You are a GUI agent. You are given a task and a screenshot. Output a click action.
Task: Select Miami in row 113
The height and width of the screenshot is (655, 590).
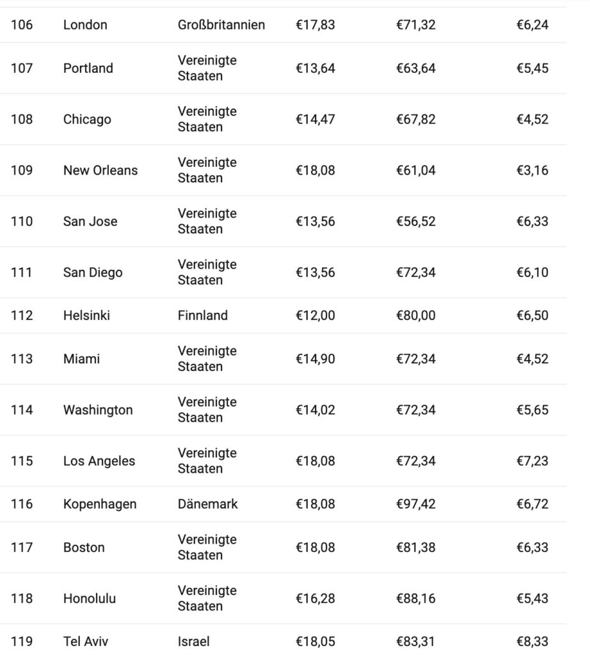(x=81, y=359)
